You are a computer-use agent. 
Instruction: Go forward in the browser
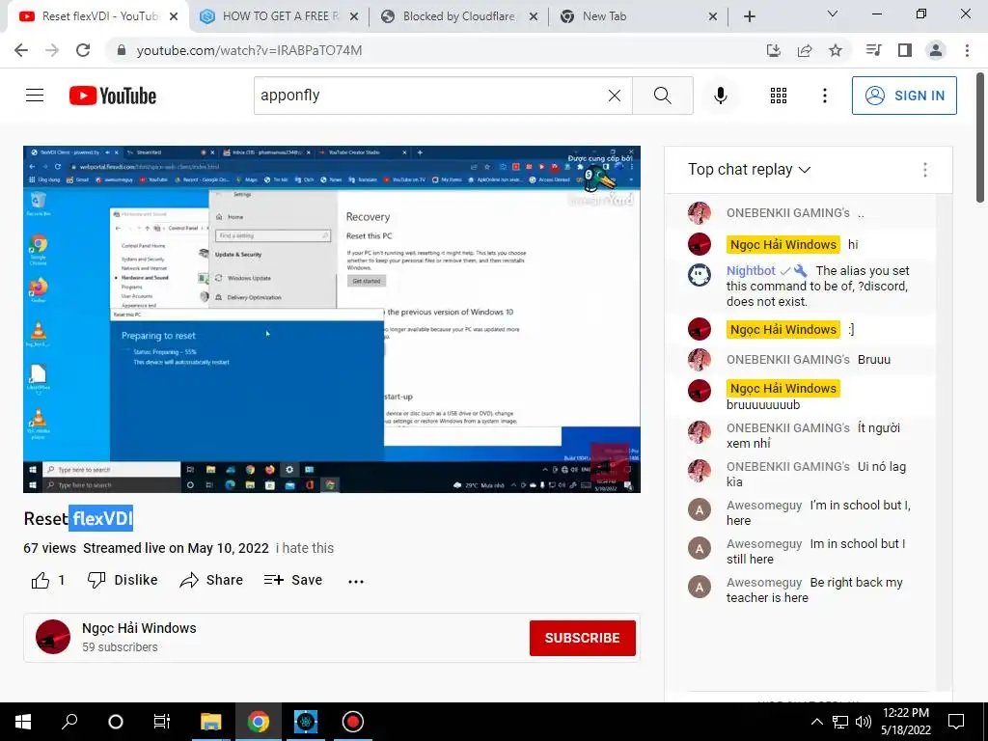(52, 50)
